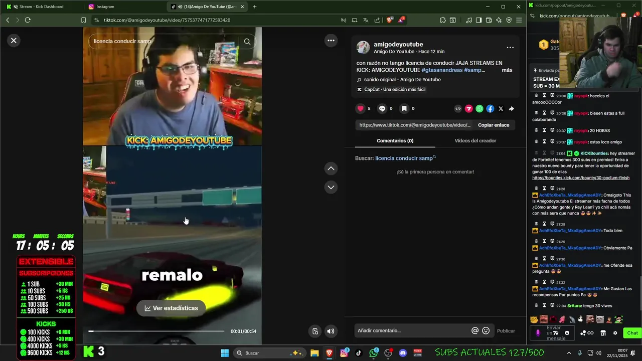The image size is (642, 361).
Task: Share video to X
Action: click(501, 109)
